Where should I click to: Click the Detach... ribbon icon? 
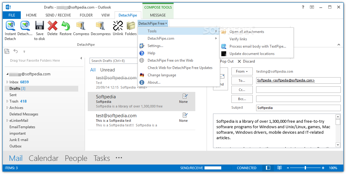pyautogui.click(x=25, y=26)
